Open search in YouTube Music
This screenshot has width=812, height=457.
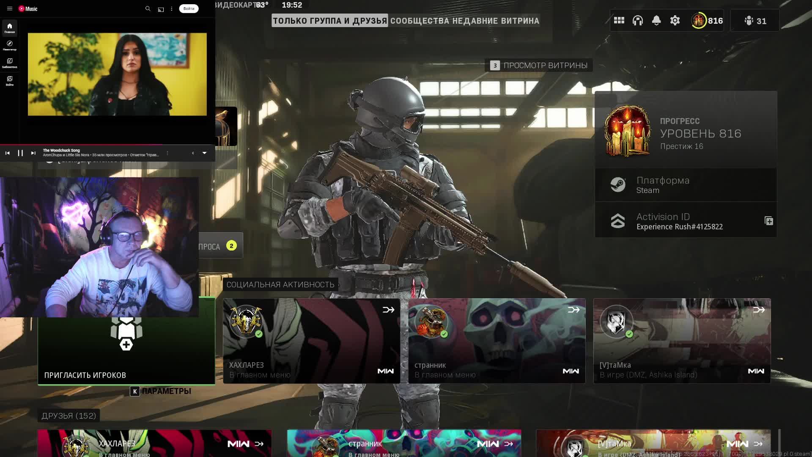148,8
